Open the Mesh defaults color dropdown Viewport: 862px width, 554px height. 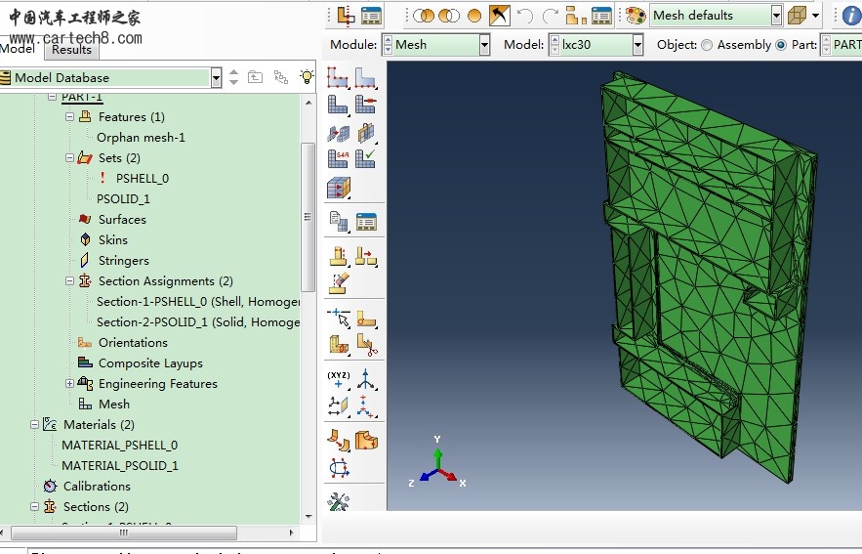[x=776, y=16]
